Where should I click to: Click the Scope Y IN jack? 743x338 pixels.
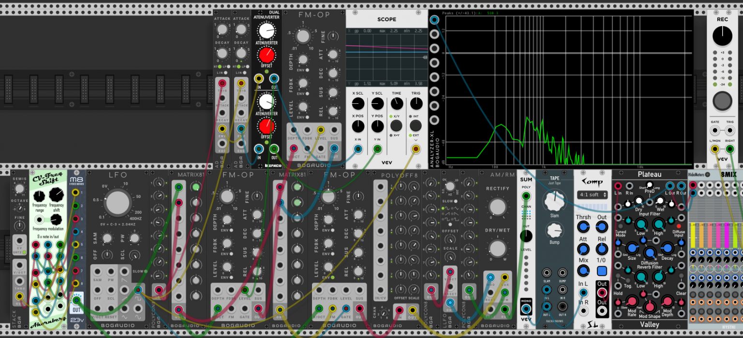(x=377, y=149)
